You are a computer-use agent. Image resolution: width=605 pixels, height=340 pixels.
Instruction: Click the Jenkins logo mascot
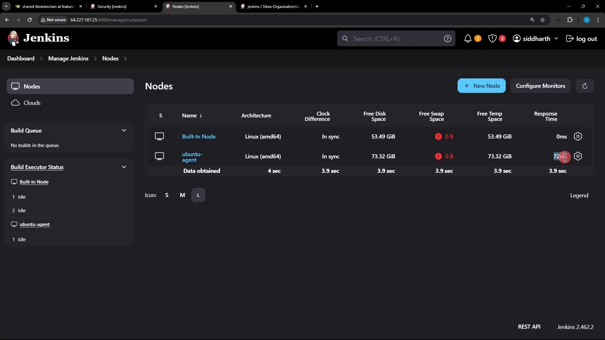pyautogui.click(x=13, y=38)
